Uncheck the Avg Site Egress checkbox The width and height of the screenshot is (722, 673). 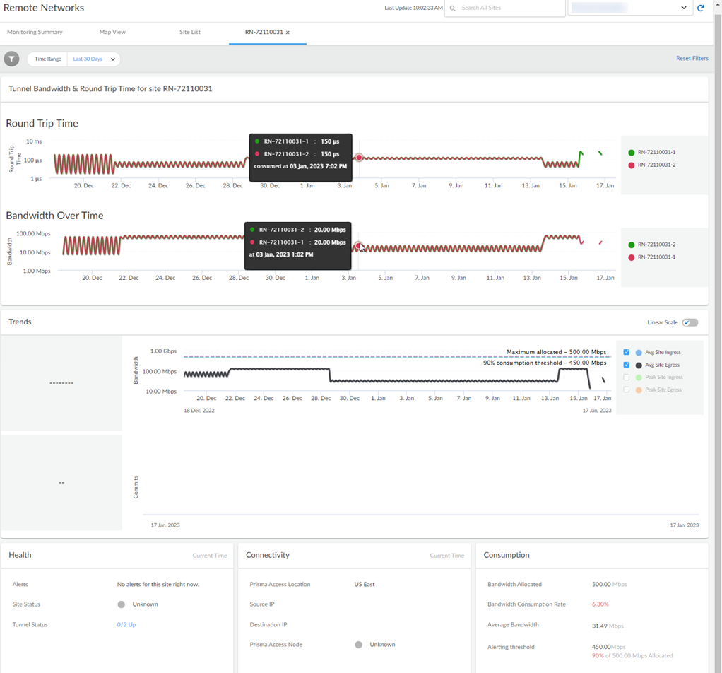pos(626,365)
